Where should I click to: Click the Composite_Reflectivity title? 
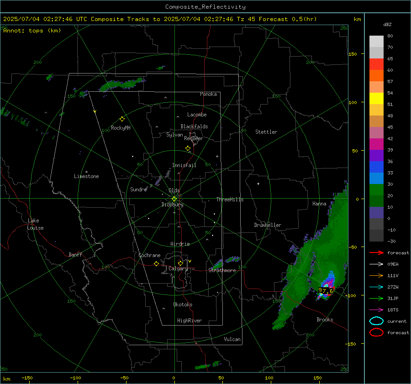click(x=205, y=7)
